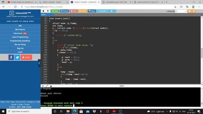Open Programming Questions in the sidebar
This screenshot has height=114, width=203.
coord(20,41)
